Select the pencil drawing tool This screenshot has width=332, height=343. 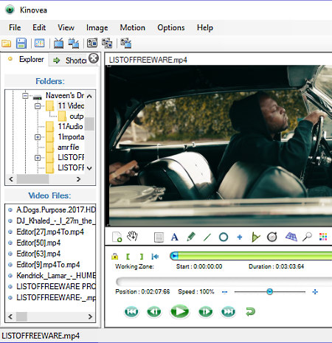click(191, 237)
